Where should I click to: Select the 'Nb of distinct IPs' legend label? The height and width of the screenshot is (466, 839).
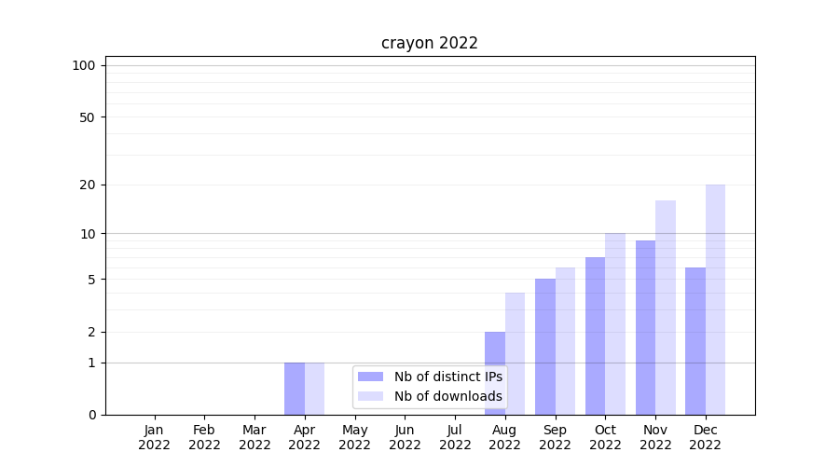447,377
